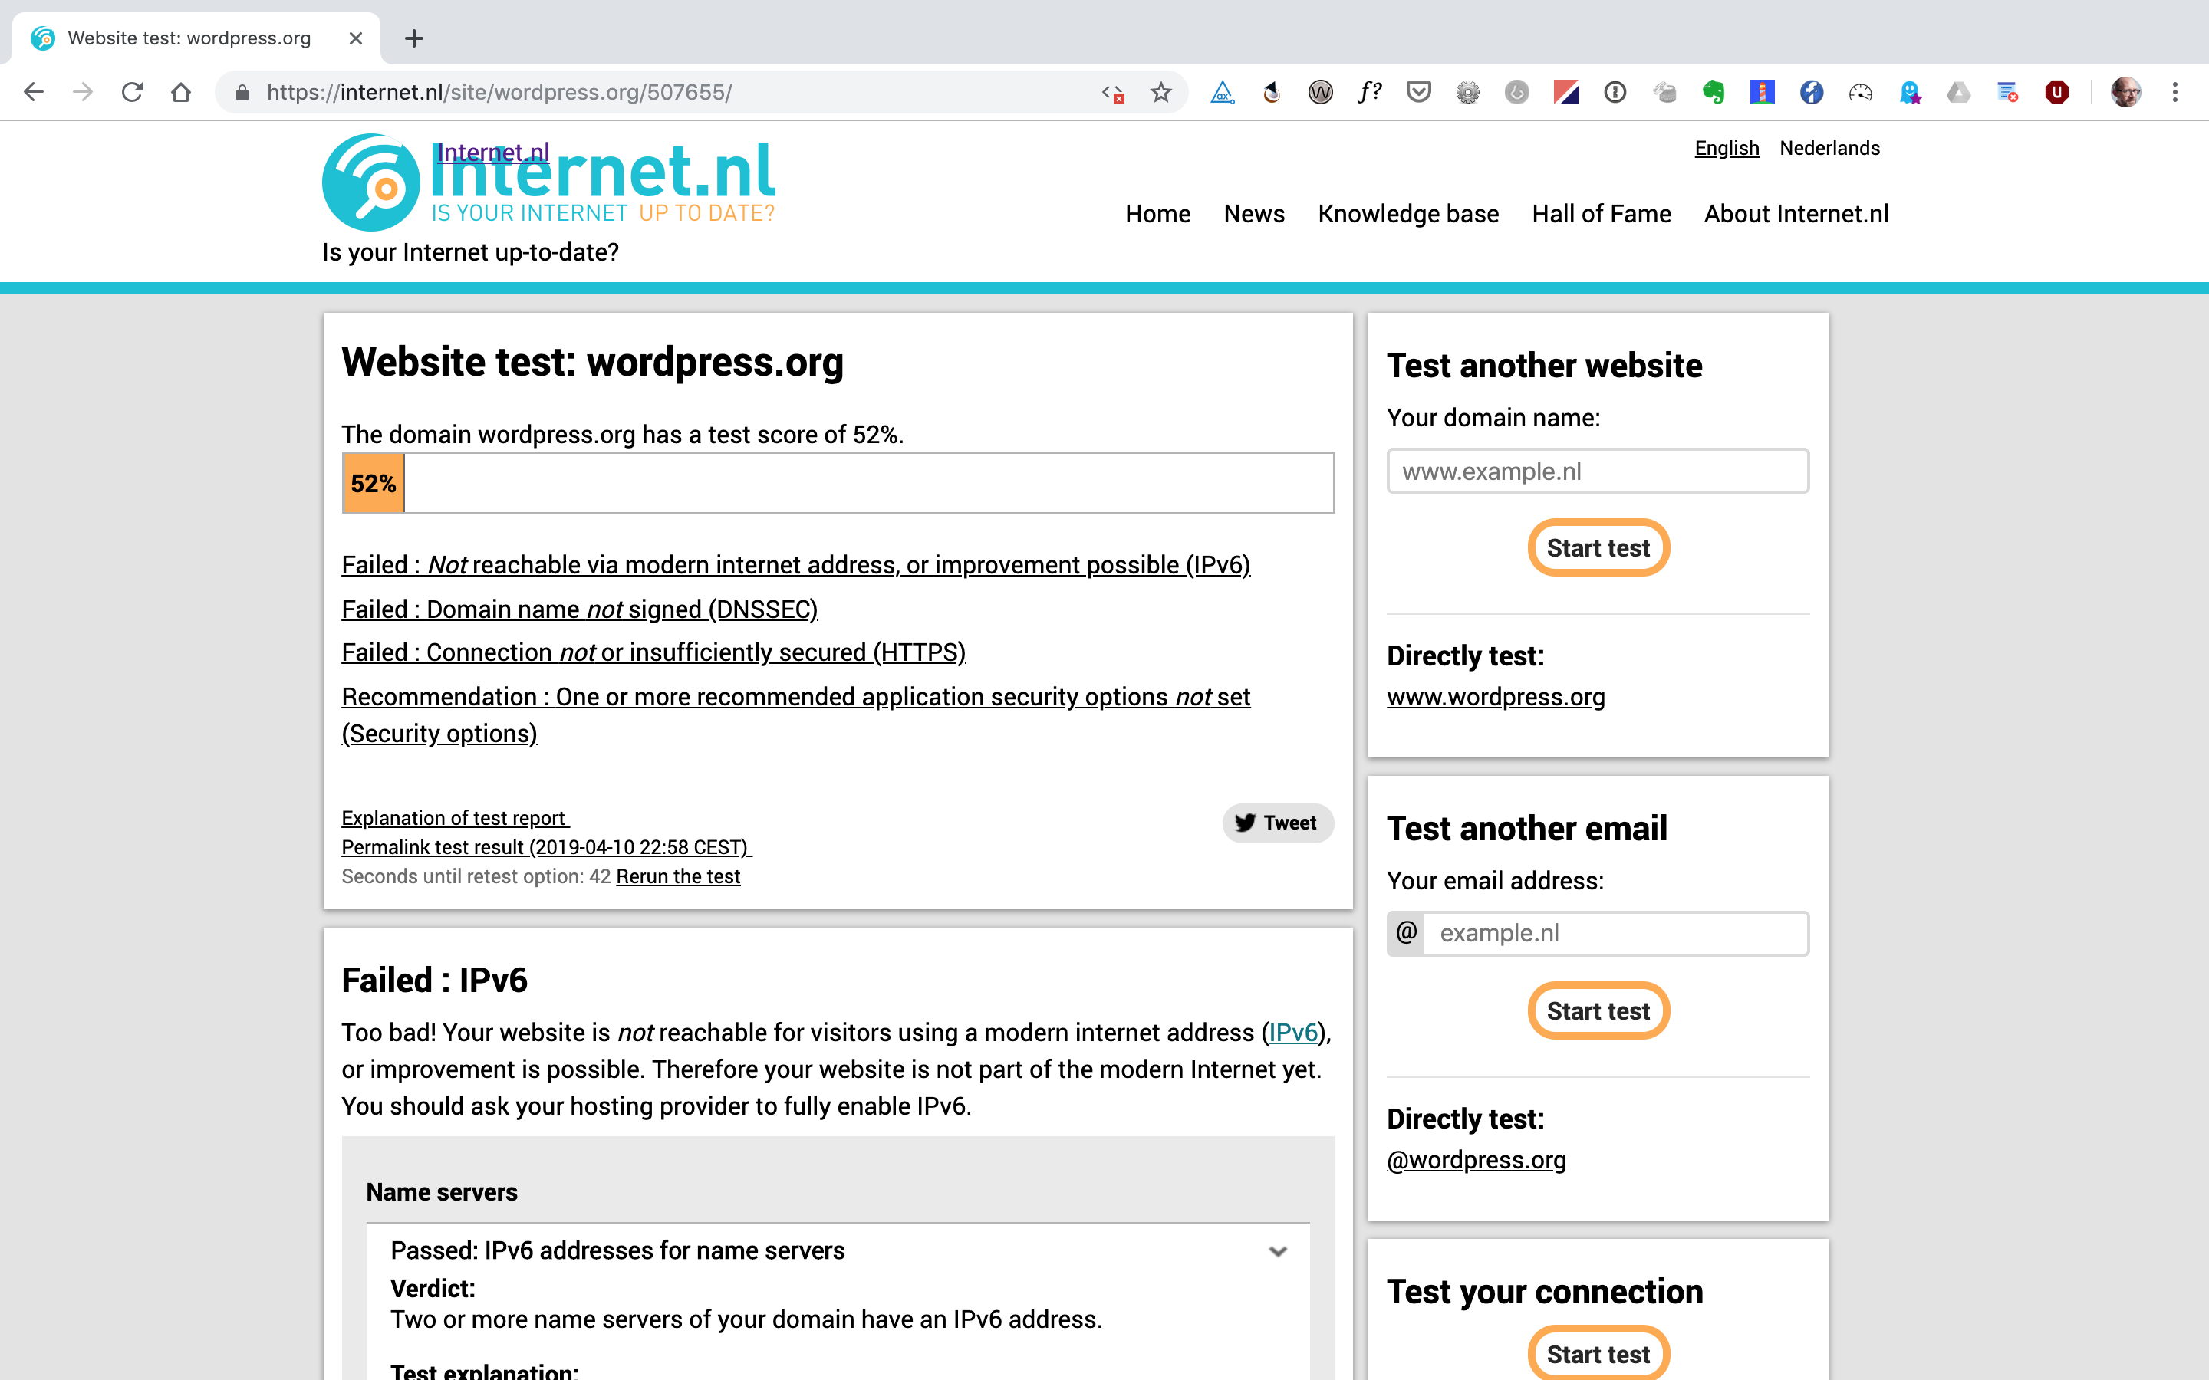Open the Hall of Fame menu item
Screen dimensions: 2209x1380
pos(1601,214)
